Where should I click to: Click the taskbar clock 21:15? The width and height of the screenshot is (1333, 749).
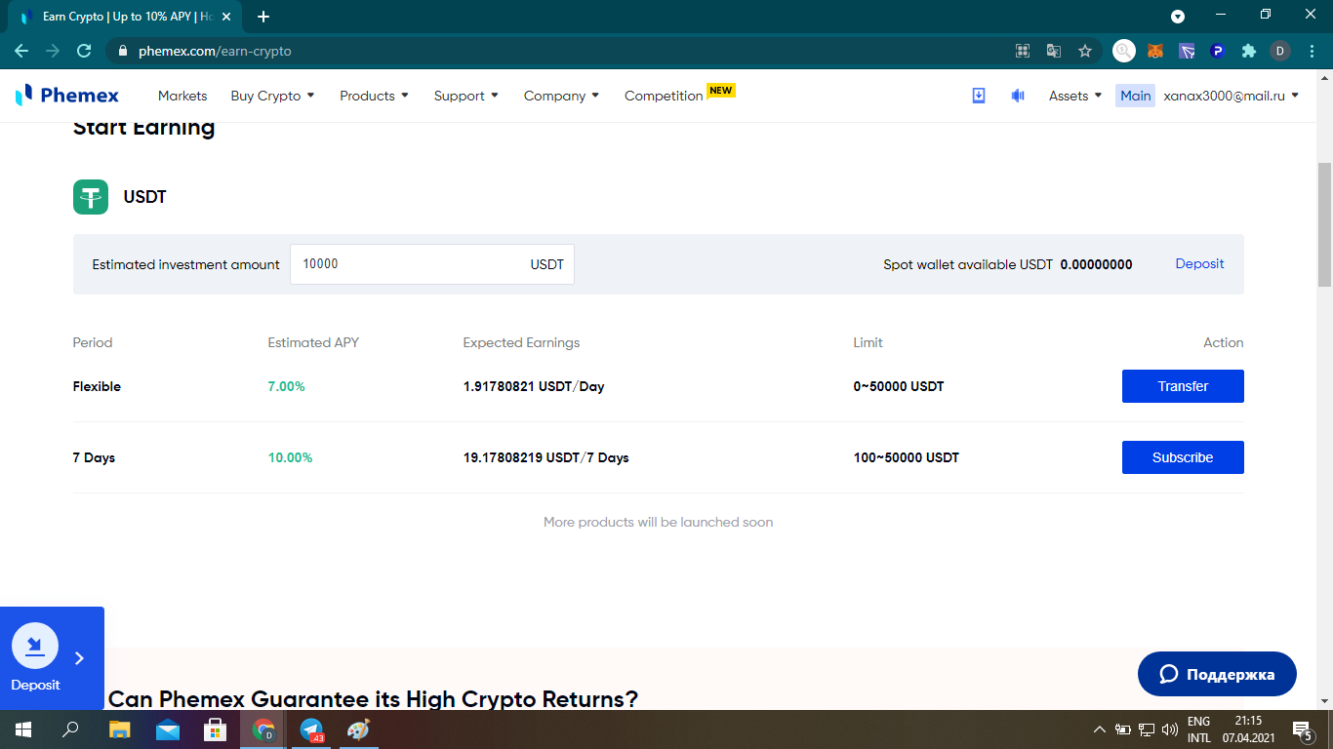1249,729
